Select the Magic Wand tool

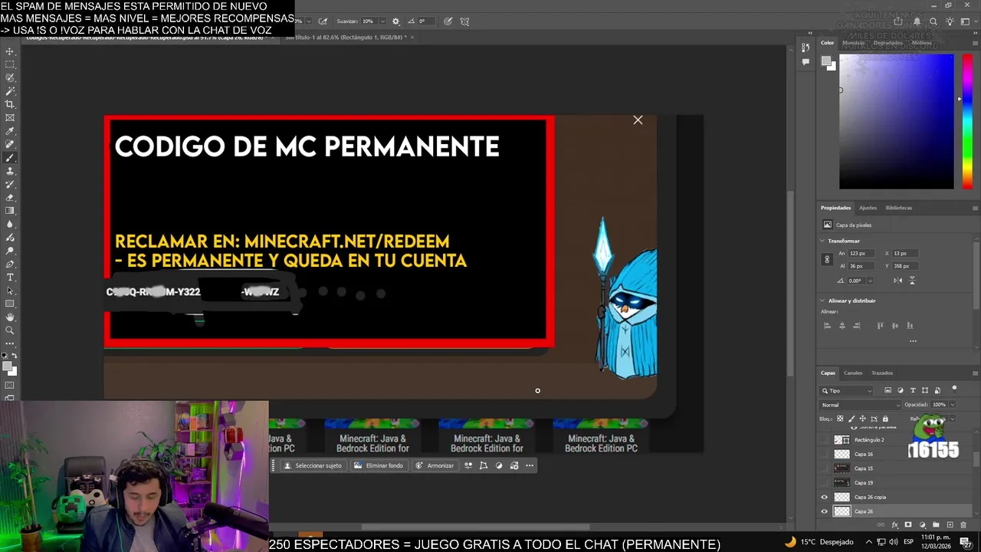10,90
